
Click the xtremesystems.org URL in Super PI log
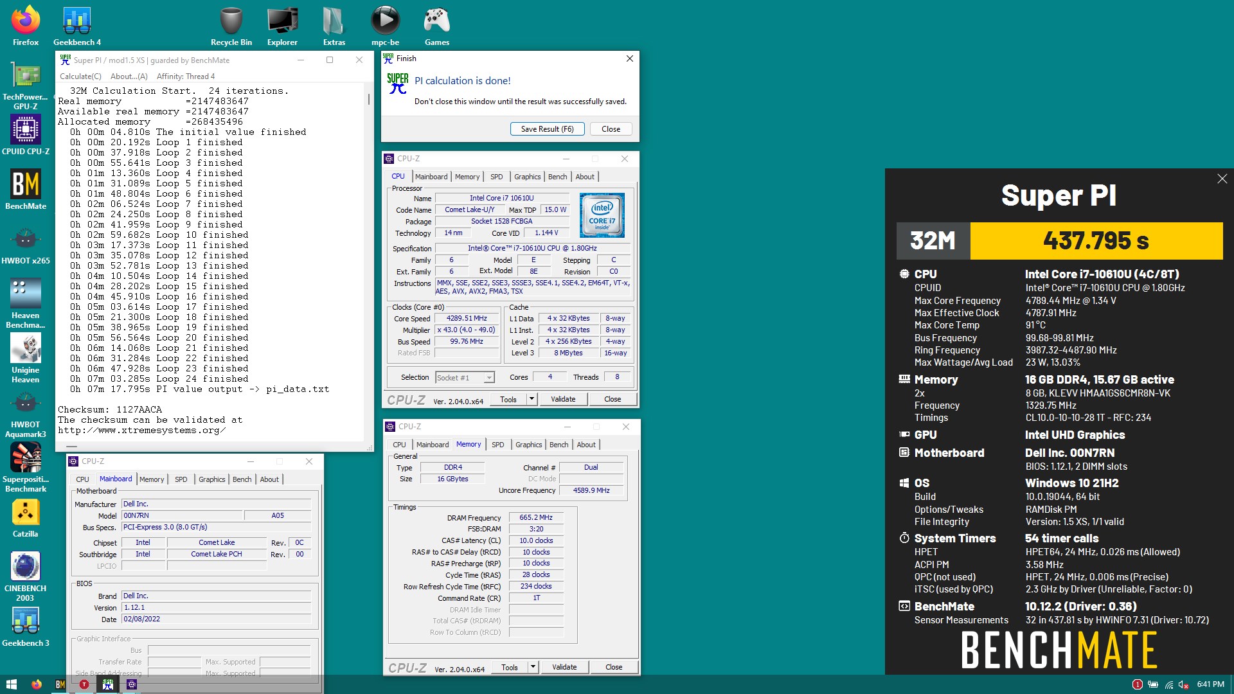pos(141,431)
